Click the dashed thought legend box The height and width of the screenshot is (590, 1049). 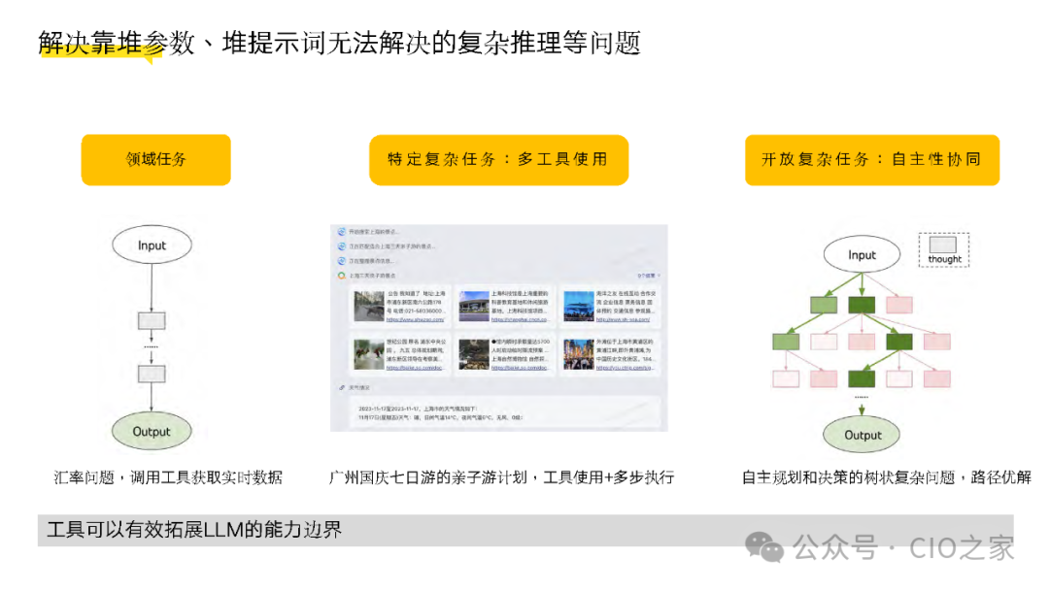(x=944, y=250)
